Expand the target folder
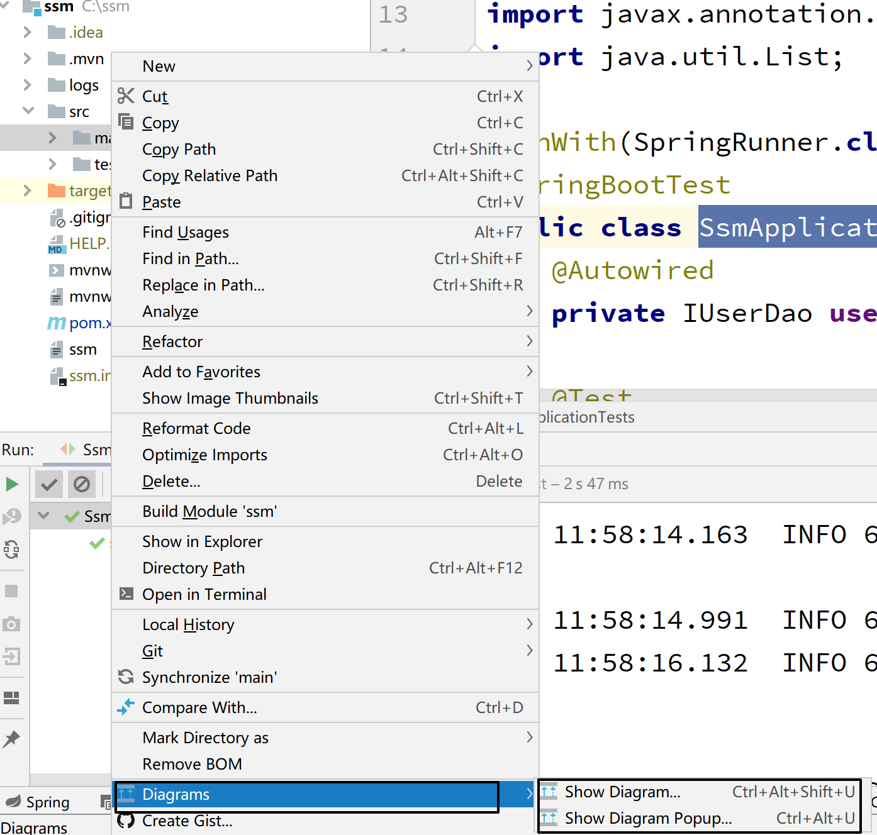 coord(27,190)
